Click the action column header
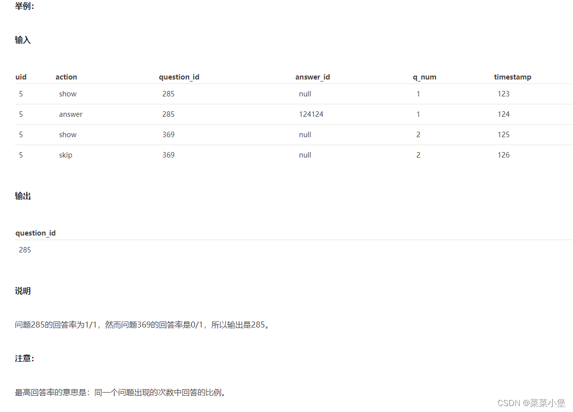This screenshot has width=573, height=412. pyautogui.click(x=66, y=77)
